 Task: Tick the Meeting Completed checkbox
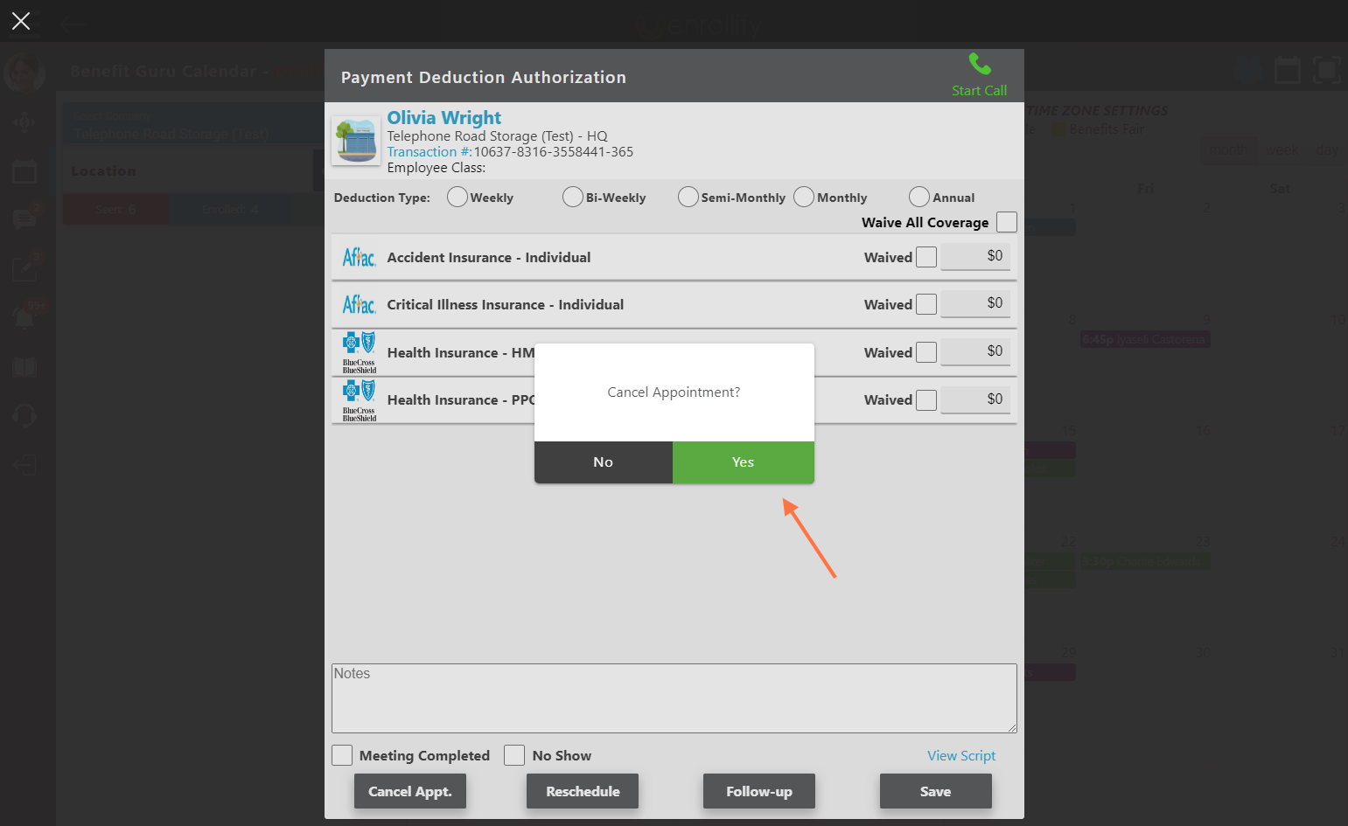(x=342, y=755)
